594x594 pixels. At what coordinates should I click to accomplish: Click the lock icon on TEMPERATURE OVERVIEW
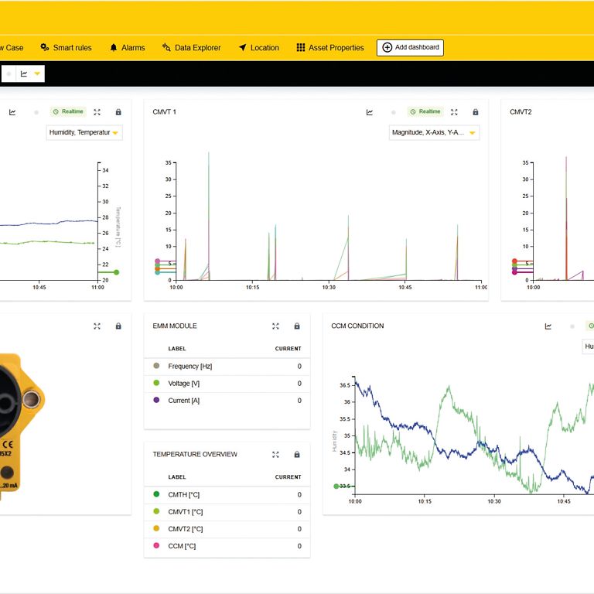pos(296,455)
